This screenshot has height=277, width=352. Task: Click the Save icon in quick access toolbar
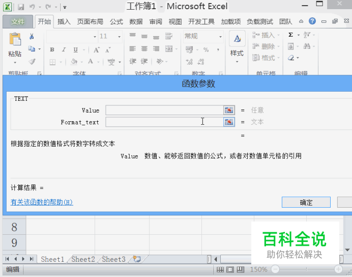tap(21, 7)
